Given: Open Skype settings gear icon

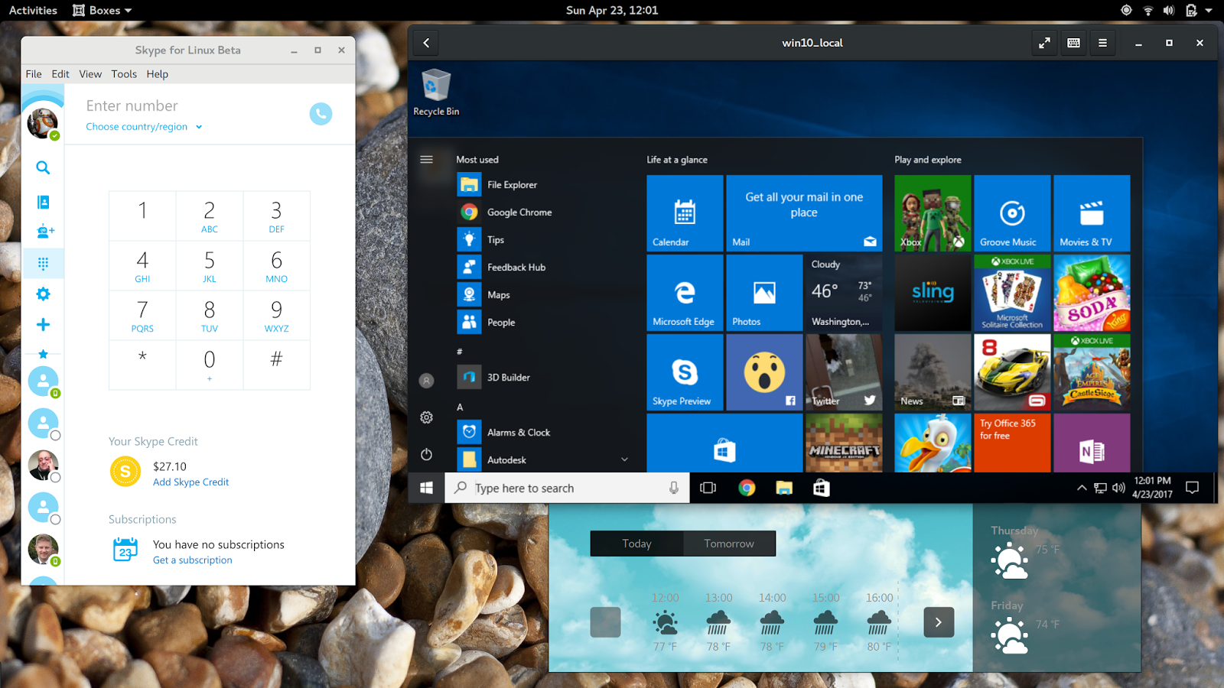Looking at the screenshot, I should click(x=44, y=294).
